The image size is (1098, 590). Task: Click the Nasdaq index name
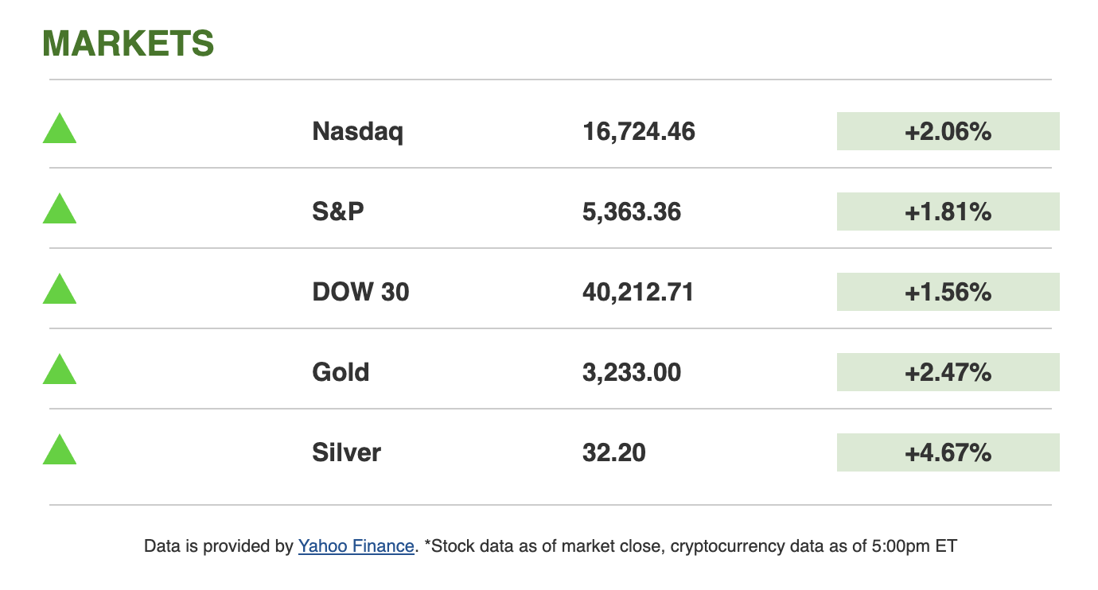357,131
